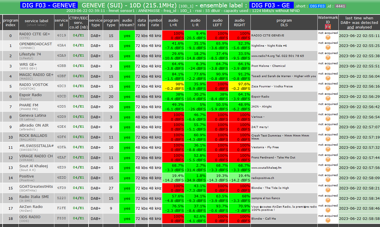The height and width of the screenshot is (227, 380).
Task: Click the program DLS column header
Action: [284, 23]
